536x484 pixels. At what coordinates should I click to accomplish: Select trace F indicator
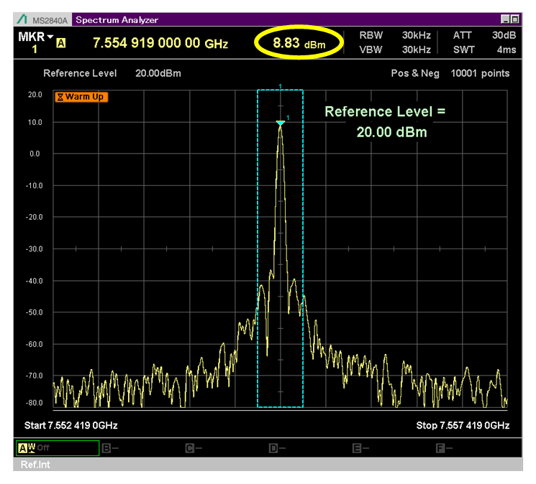coord(441,448)
